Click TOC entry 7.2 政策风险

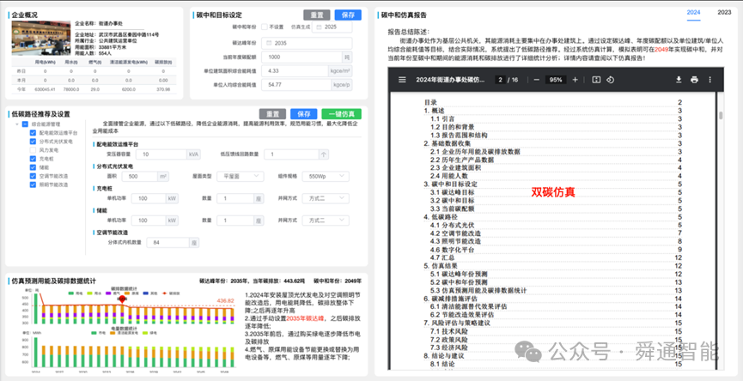point(448,339)
